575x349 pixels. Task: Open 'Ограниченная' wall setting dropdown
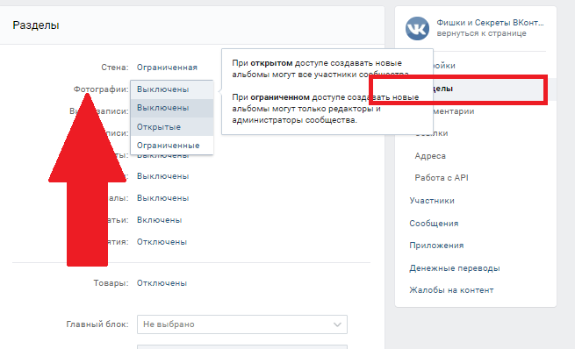[167, 68]
